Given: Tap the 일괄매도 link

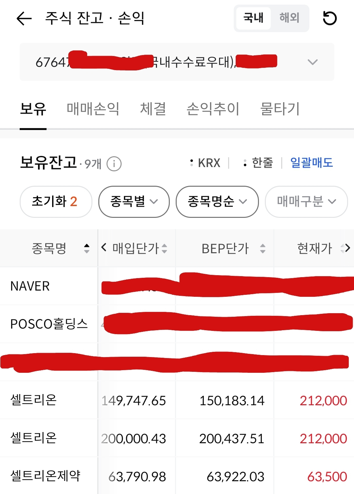Looking at the screenshot, I should (311, 163).
